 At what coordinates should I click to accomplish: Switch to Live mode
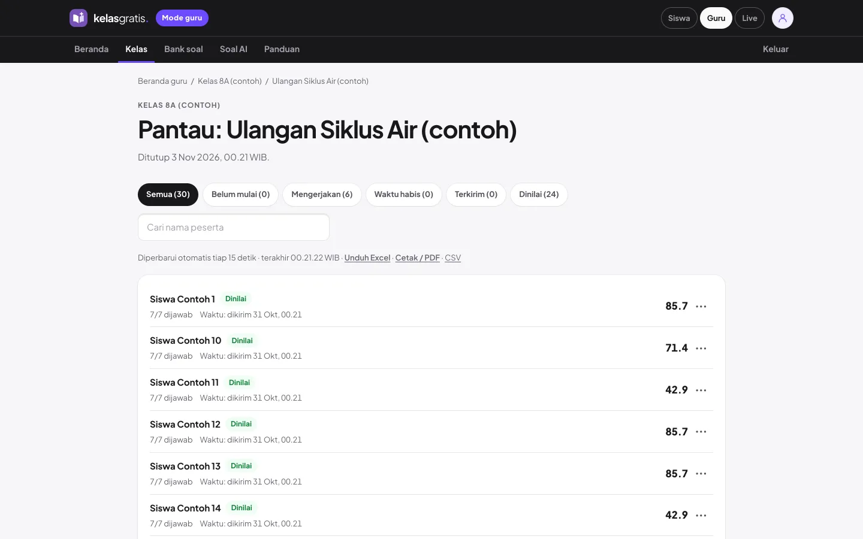(x=750, y=18)
